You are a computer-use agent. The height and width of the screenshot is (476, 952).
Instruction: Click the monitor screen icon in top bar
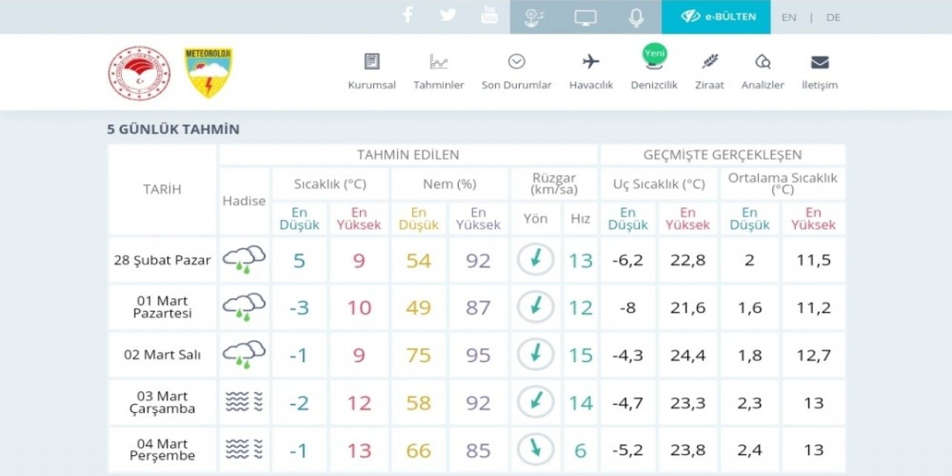click(585, 17)
